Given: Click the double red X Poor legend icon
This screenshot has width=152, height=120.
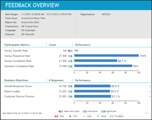Looking at the screenshot, I should point(56,116).
